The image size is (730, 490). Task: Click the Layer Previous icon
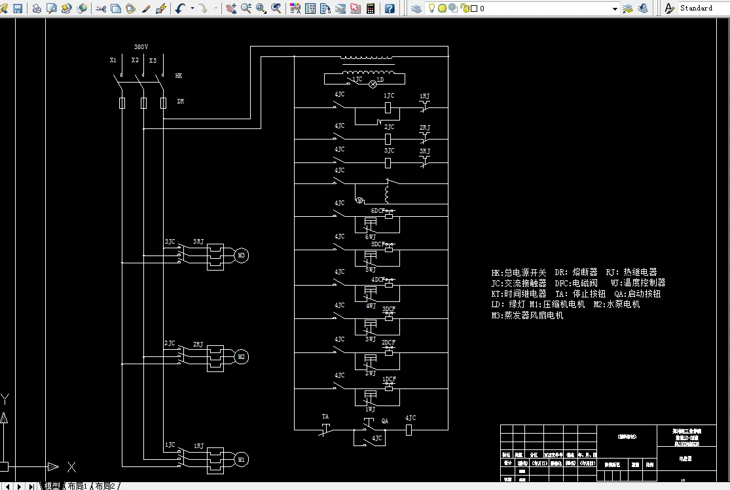coord(643,9)
